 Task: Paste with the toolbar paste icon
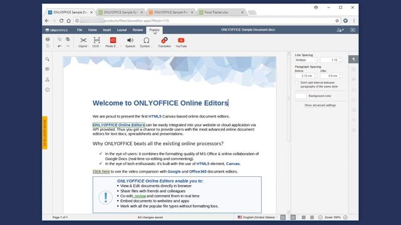tap(68, 39)
